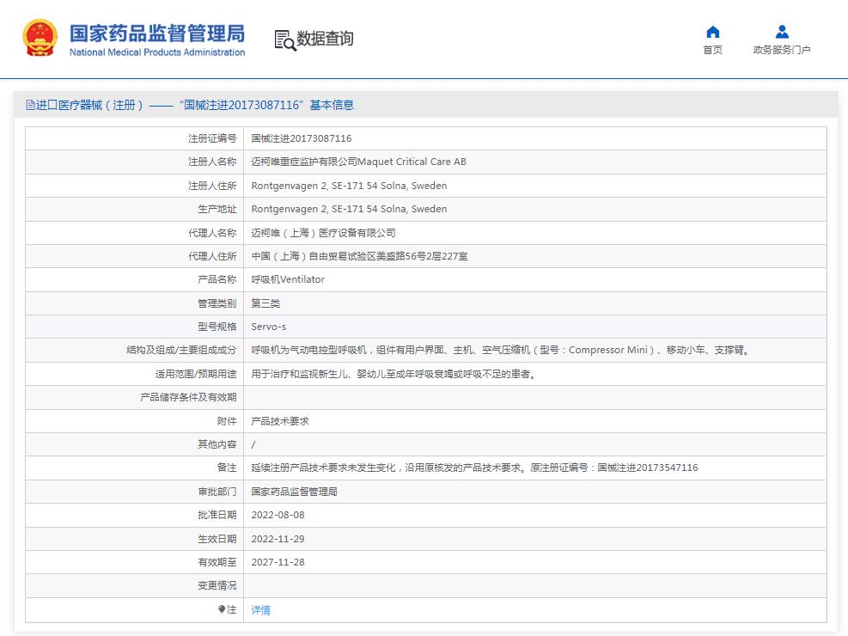This screenshot has width=848, height=636.
Task: Click the 数据查询 title text
Action: [x=325, y=39]
